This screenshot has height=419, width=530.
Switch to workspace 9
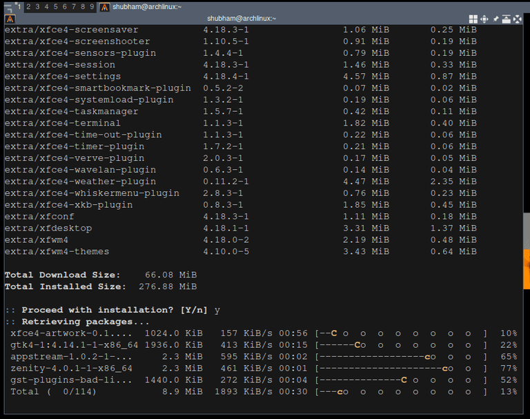92,7
